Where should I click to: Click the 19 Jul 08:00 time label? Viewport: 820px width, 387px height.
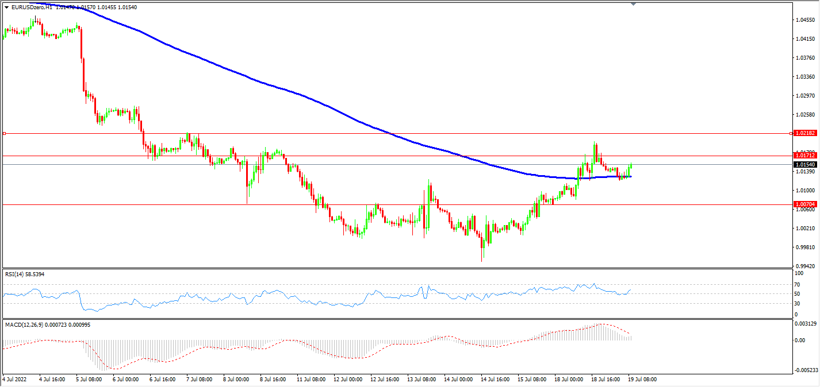[643, 380]
